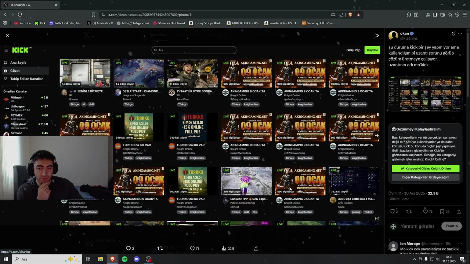Click the install app icon in address bar
The image size is (470, 264).
[333, 15]
